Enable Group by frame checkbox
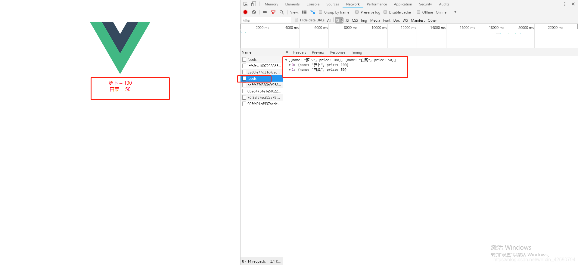 click(321, 12)
